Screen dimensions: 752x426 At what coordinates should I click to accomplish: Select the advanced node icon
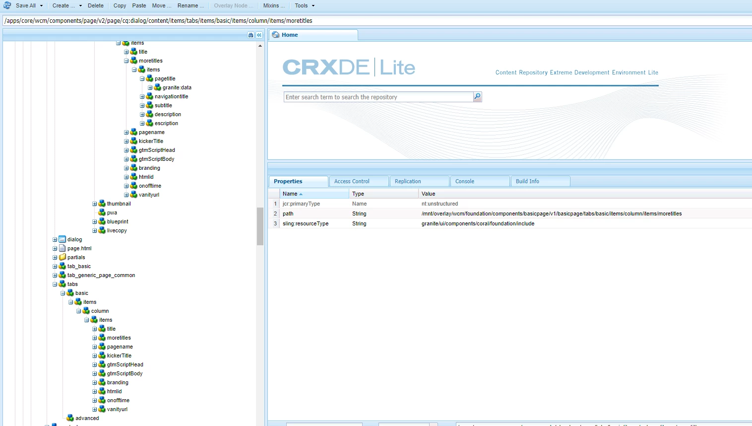click(70, 418)
